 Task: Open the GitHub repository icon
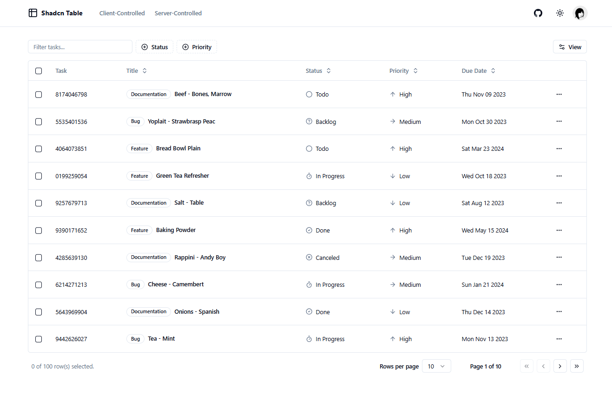coord(538,13)
